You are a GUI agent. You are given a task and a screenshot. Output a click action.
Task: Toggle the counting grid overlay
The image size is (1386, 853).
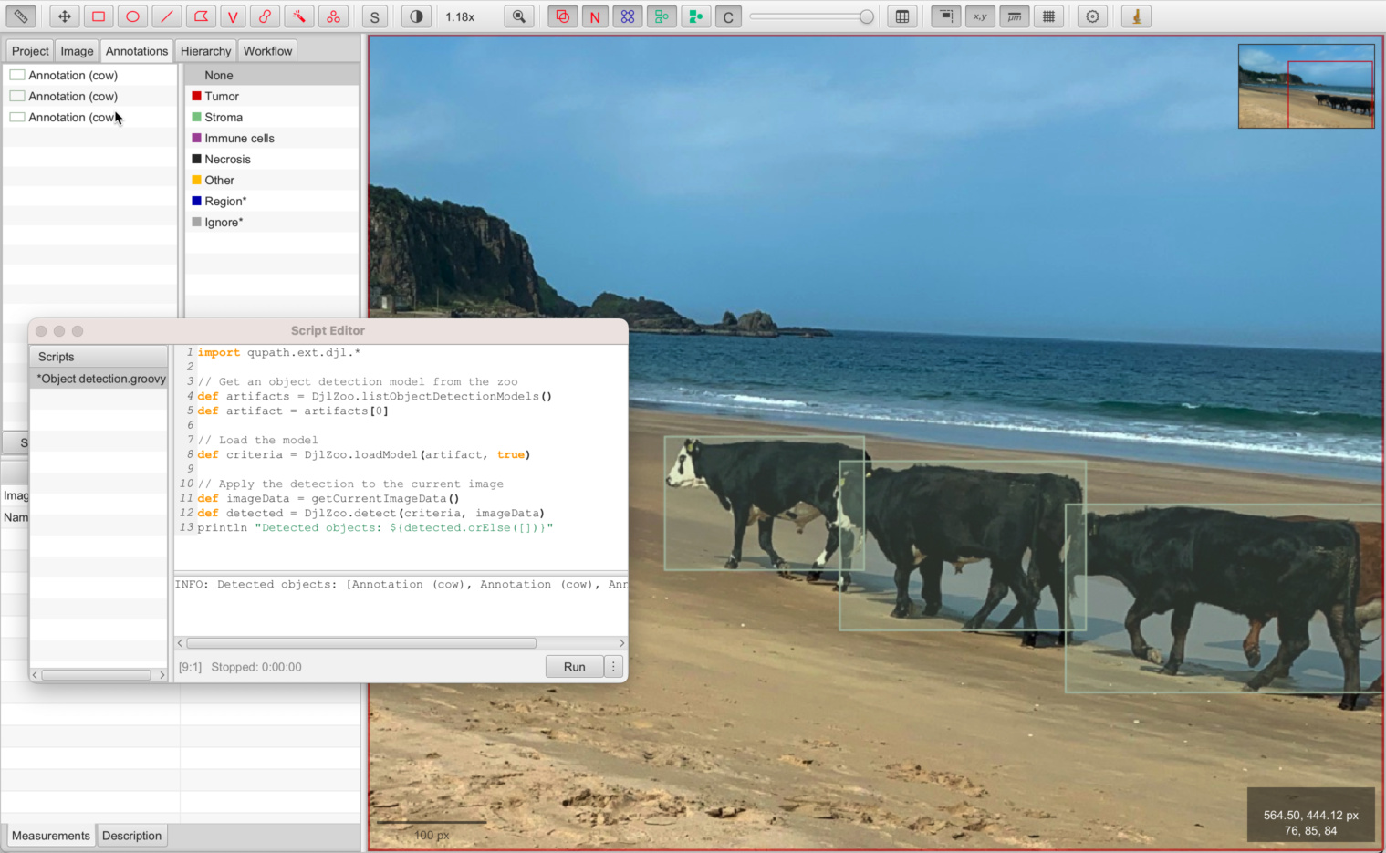(1048, 16)
